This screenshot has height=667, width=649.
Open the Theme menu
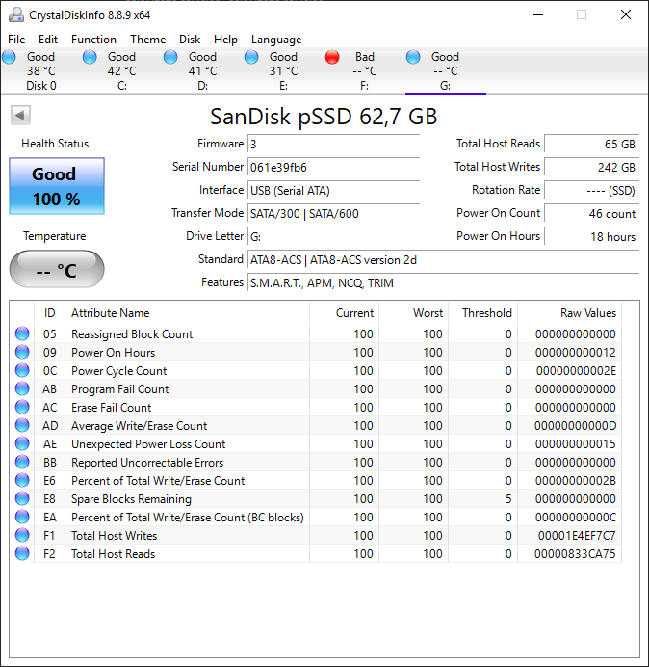click(148, 40)
